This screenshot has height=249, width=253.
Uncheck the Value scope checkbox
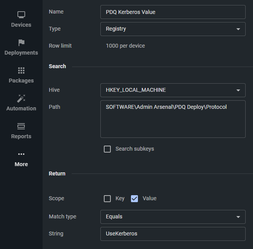134,199
